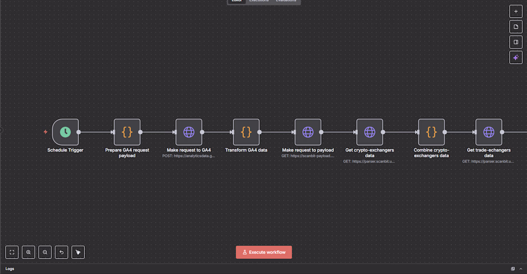Image resolution: width=527 pixels, height=274 pixels.
Task: Click the red lightning trigger icon by Schedule Trigger
Action: pyautogui.click(x=46, y=132)
